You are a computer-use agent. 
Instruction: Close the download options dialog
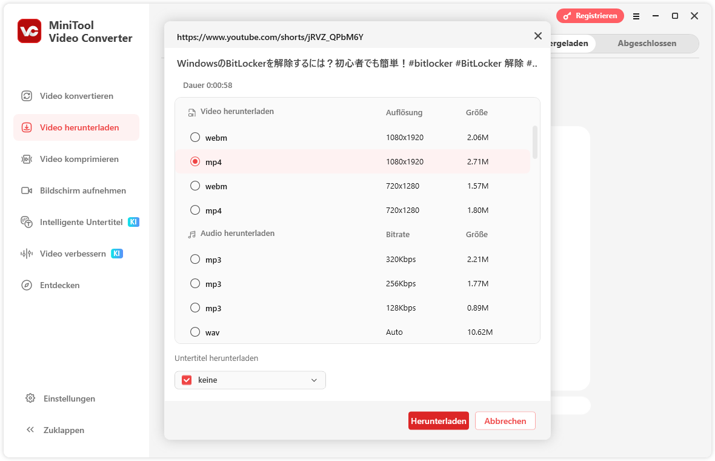point(538,36)
